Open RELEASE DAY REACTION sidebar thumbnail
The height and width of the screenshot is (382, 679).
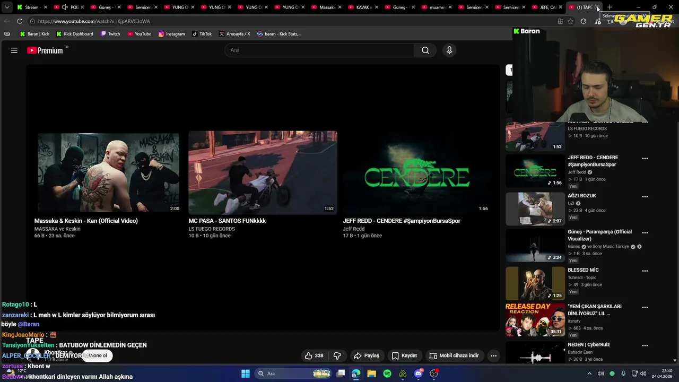(x=535, y=320)
